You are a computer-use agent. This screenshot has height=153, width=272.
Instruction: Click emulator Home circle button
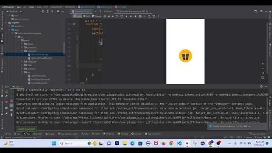[x=131, y=16]
